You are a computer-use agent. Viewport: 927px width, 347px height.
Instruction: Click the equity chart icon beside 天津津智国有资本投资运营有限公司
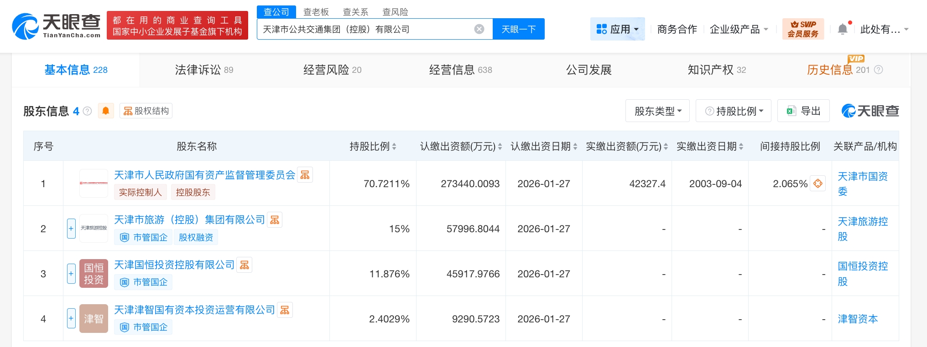point(285,310)
